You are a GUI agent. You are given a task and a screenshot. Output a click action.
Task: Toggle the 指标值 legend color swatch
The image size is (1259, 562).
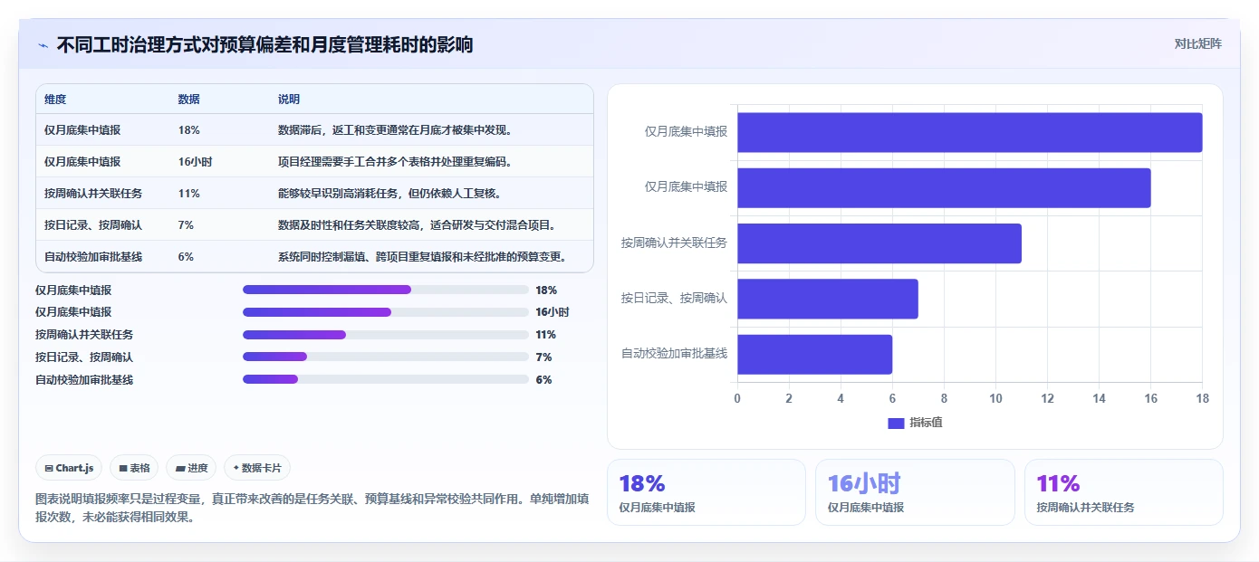click(896, 423)
